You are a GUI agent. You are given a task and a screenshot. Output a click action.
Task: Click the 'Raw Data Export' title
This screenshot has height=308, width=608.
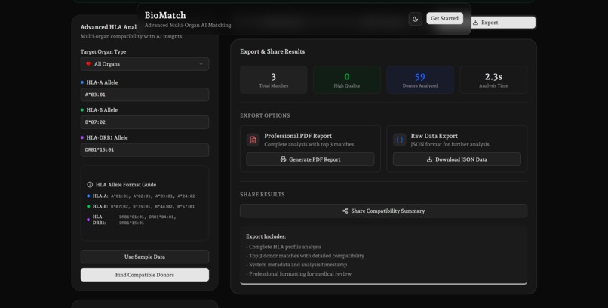[435, 136]
